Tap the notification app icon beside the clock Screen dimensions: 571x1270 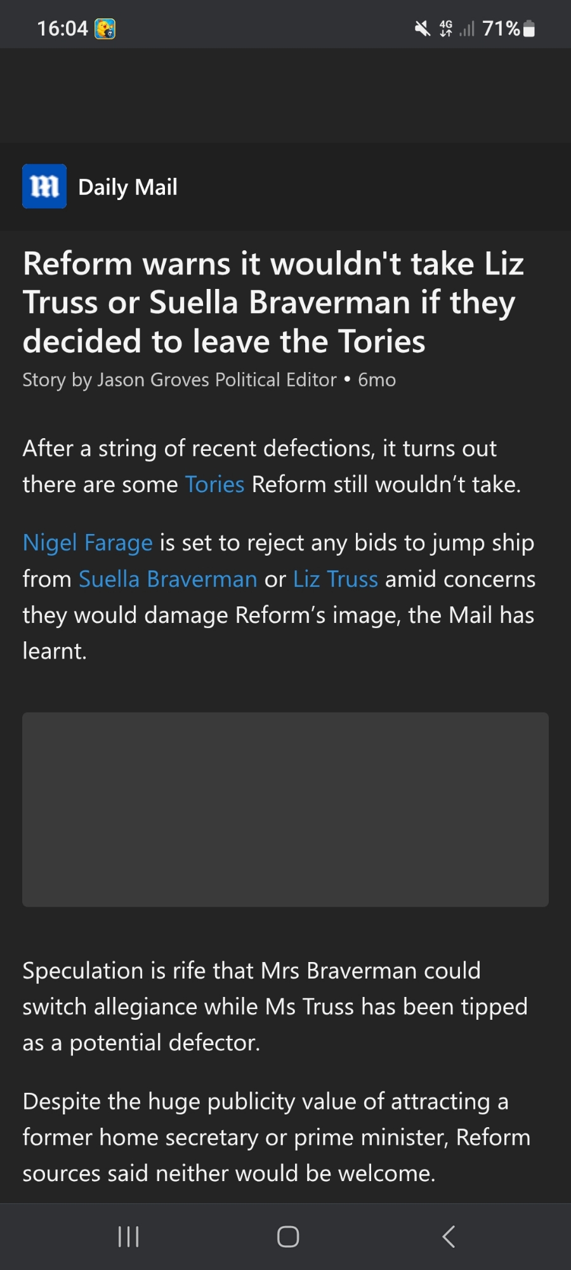point(105,29)
